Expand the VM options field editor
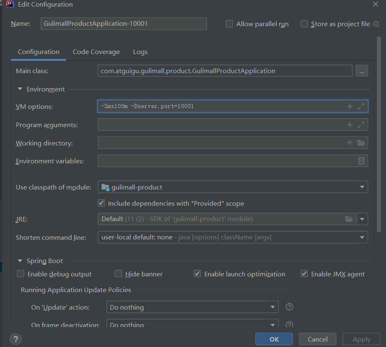386x347 pixels. (361, 106)
